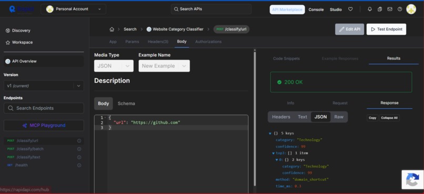424x194 pixels.
Task: Collapse the 0 object node
Action: tap(277, 160)
